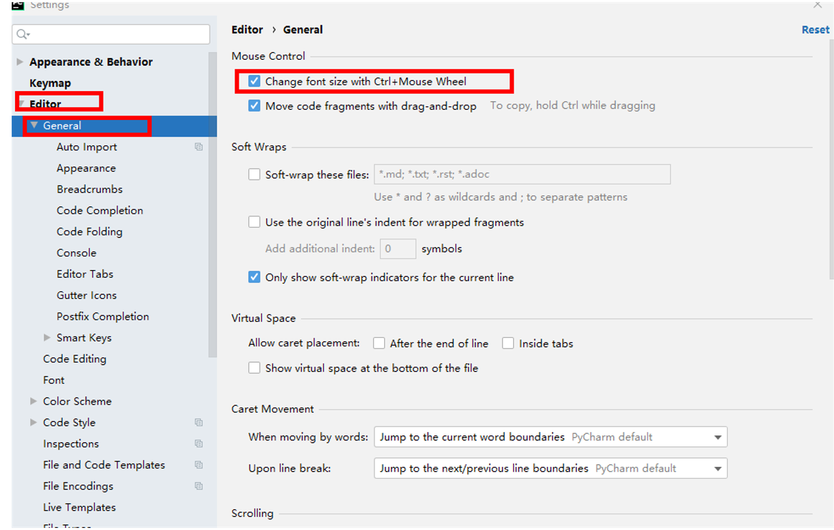The width and height of the screenshot is (834, 530).
Task: Uncheck Only show soft-wrap indicators for current line
Action: (x=254, y=277)
